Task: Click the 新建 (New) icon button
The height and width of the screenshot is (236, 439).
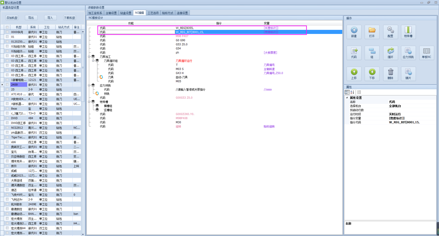Action: [x=354, y=32]
